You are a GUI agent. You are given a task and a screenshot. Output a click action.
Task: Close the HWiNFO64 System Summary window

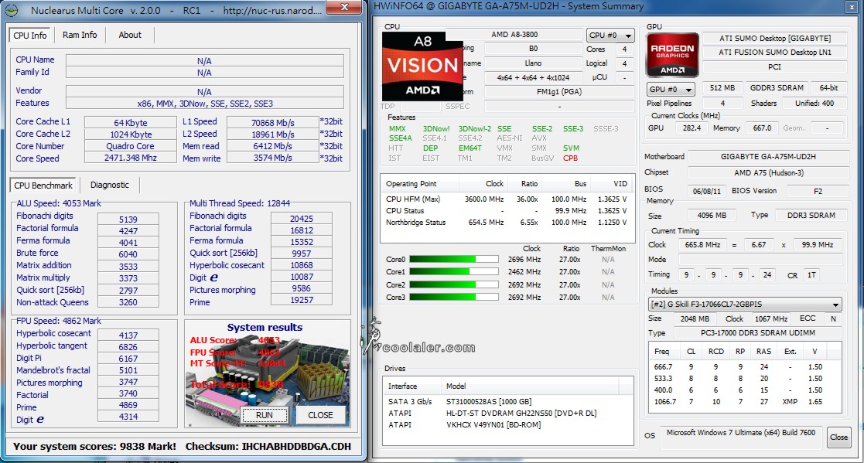tap(852, 7)
